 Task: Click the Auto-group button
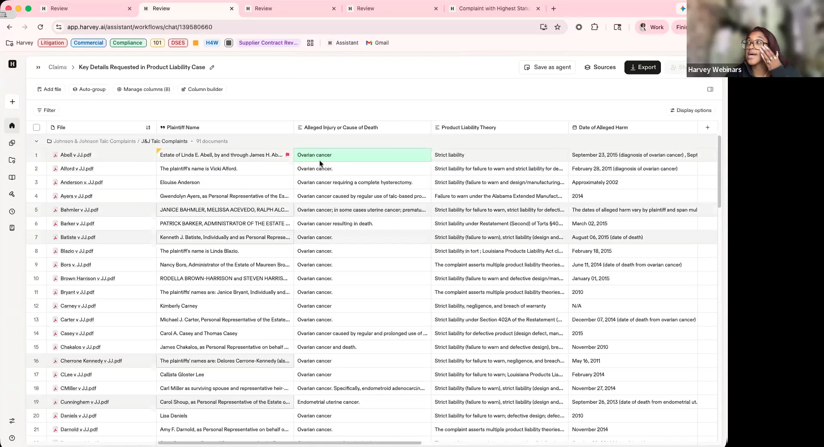[x=89, y=89]
